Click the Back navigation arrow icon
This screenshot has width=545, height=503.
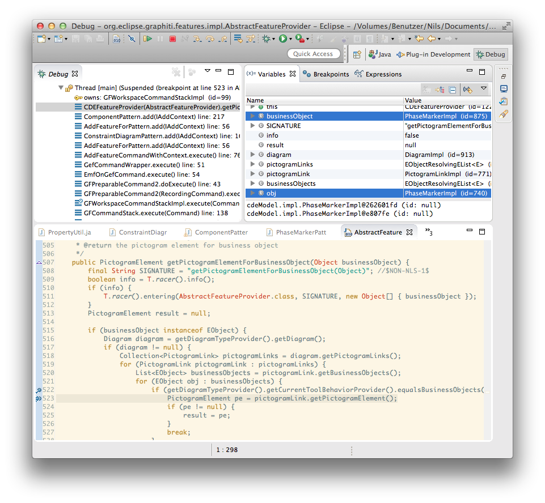pos(432,39)
